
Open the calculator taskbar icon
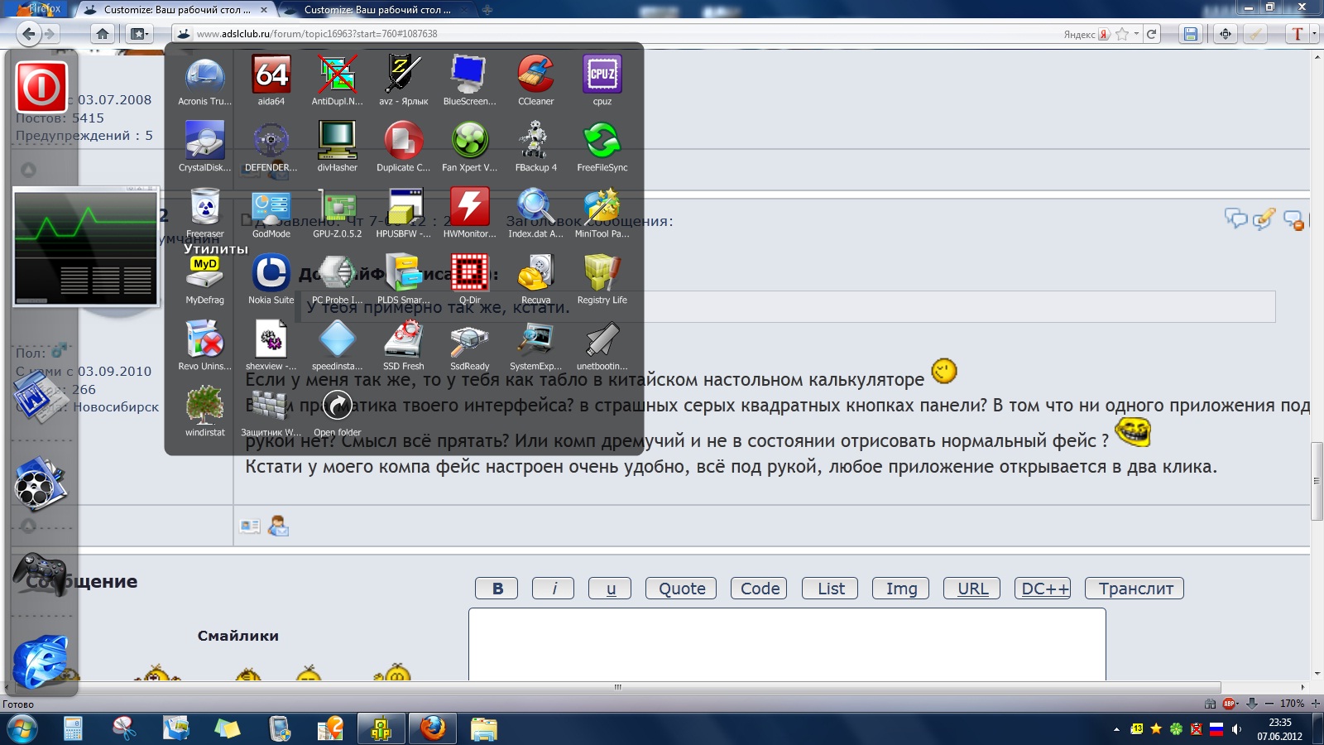click(x=73, y=729)
